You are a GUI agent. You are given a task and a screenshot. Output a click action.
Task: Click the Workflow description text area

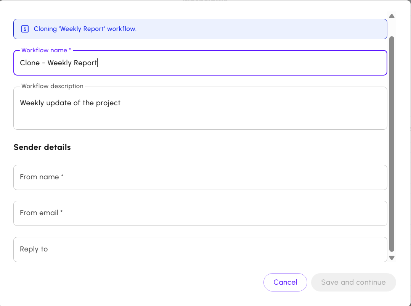coord(200,113)
